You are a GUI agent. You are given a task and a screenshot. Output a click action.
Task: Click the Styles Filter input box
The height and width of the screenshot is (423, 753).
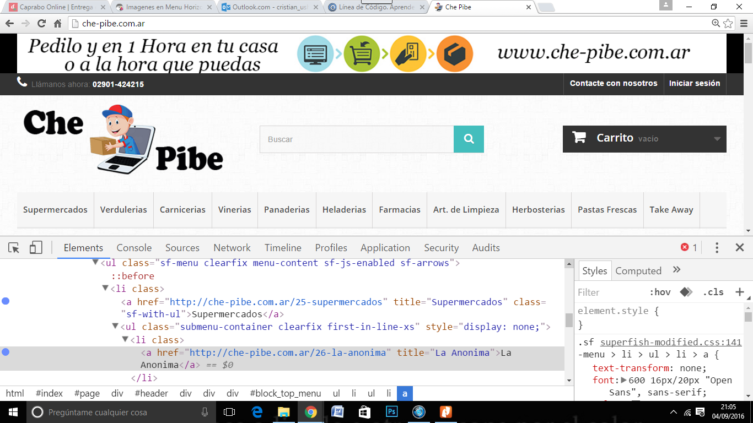click(610, 292)
